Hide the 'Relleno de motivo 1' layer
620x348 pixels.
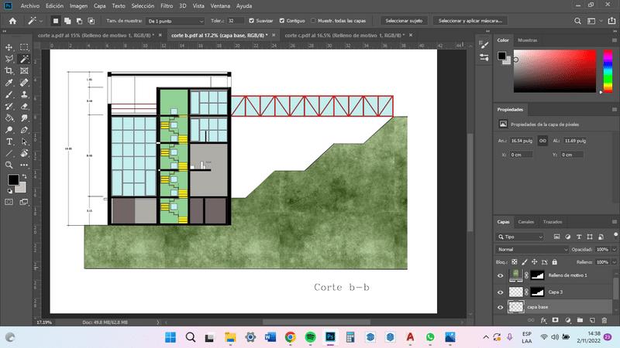click(x=501, y=275)
